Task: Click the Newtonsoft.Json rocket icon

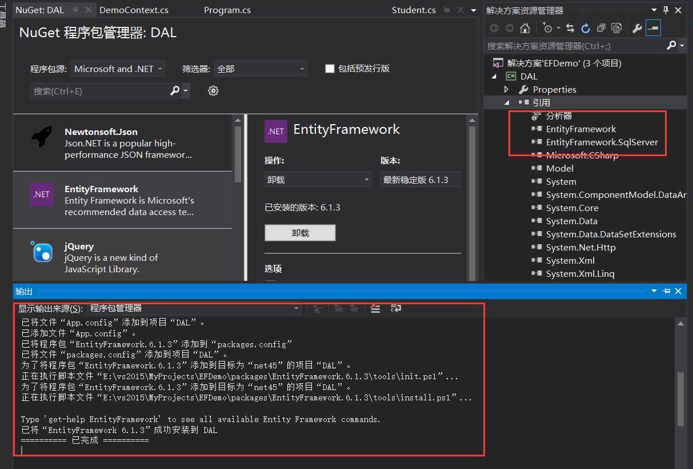Action: [x=42, y=137]
